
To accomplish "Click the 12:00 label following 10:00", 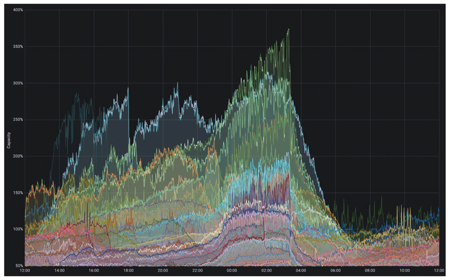I will tap(439, 270).
